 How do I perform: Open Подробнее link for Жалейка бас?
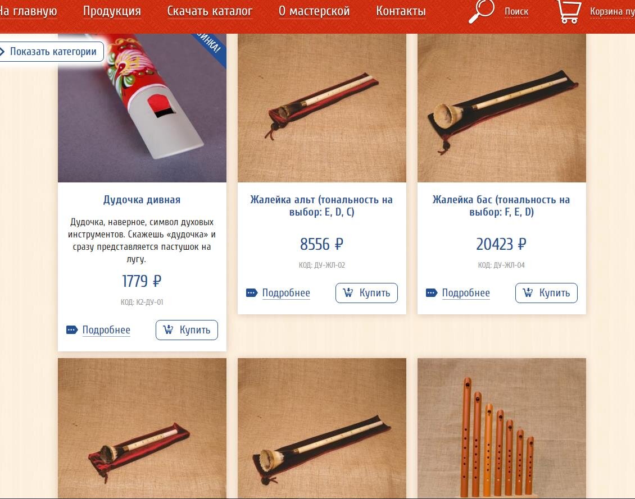pos(466,293)
